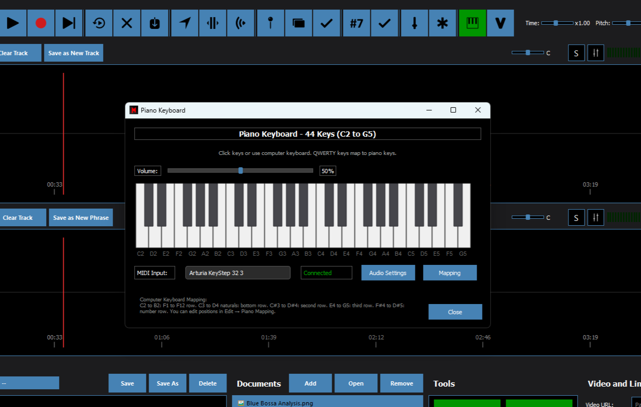Open Audio Settings from the keyboard dialog
Image resolution: width=641 pixels, height=407 pixels.
pyautogui.click(x=388, y=272)
